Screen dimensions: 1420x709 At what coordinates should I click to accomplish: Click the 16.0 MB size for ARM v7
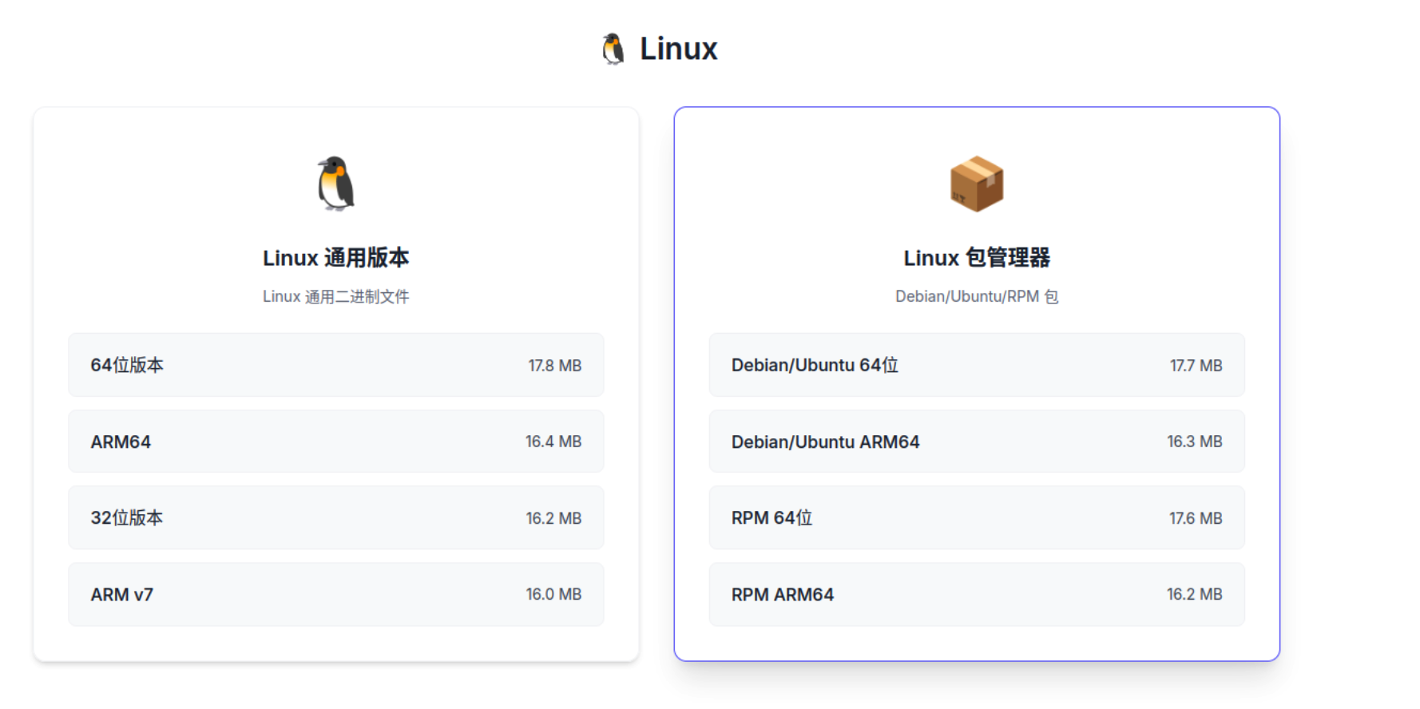(x=553, y=595)
